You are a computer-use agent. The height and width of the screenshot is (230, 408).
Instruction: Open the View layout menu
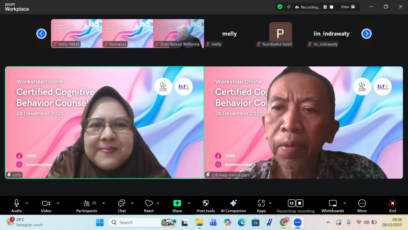347,7
